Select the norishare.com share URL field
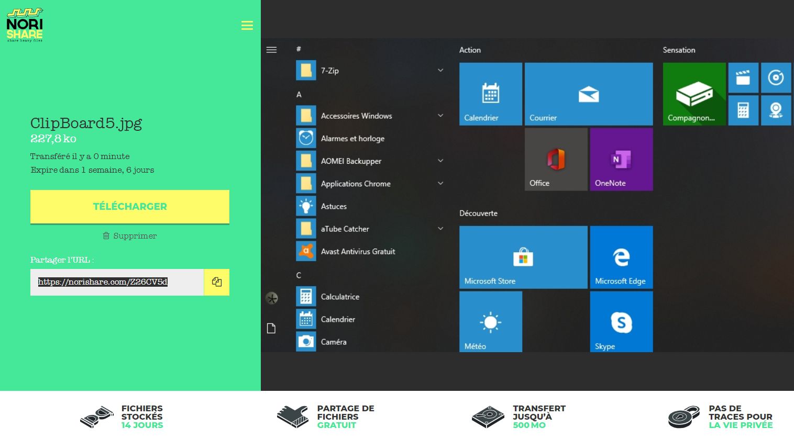This screenshot has height=439, width=794. (x=117, y=282)
